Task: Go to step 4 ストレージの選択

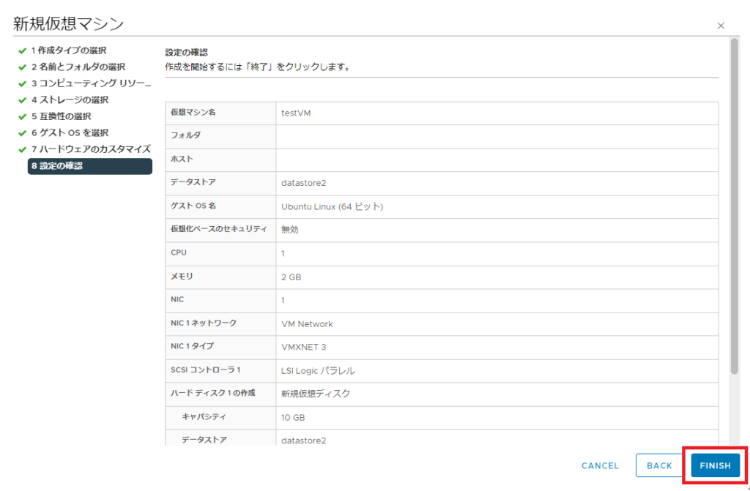Action: click(70, 100)
